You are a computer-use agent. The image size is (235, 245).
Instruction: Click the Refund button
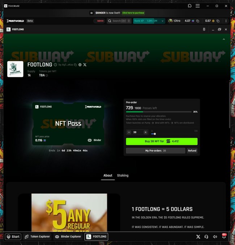coord(192,151)
